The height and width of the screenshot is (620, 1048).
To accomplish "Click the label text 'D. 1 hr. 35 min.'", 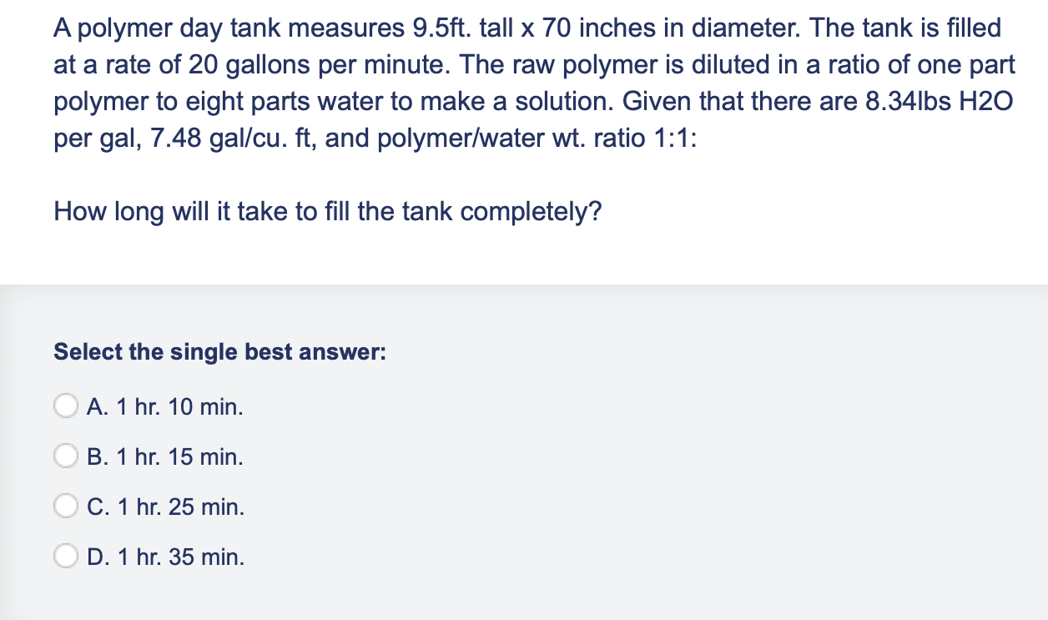I will coord(165,557).
